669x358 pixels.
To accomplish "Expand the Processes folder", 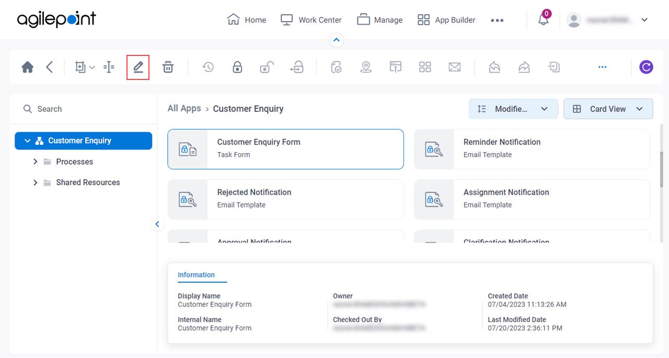I will coord(36,161).
